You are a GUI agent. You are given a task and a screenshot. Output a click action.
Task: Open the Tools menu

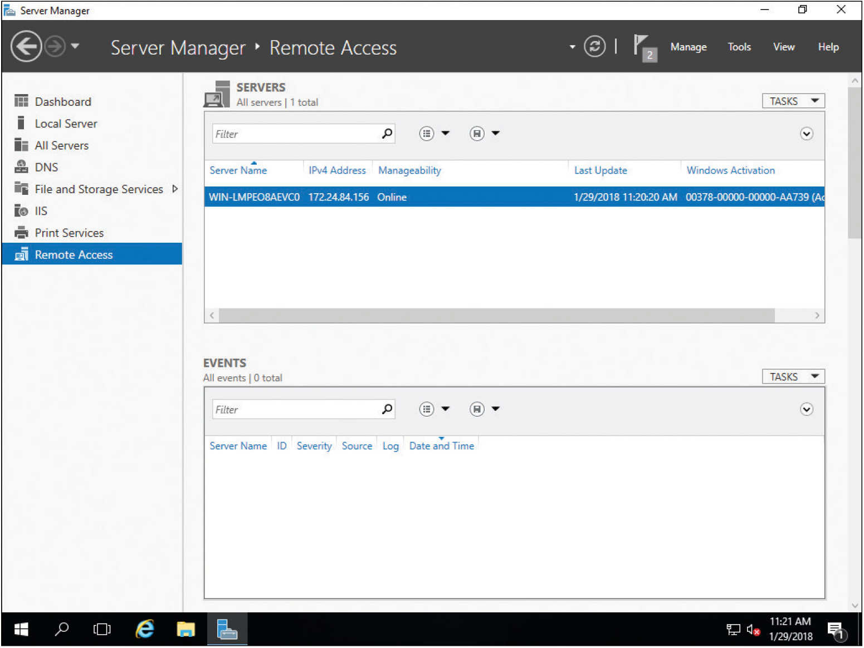click(739, 47)
